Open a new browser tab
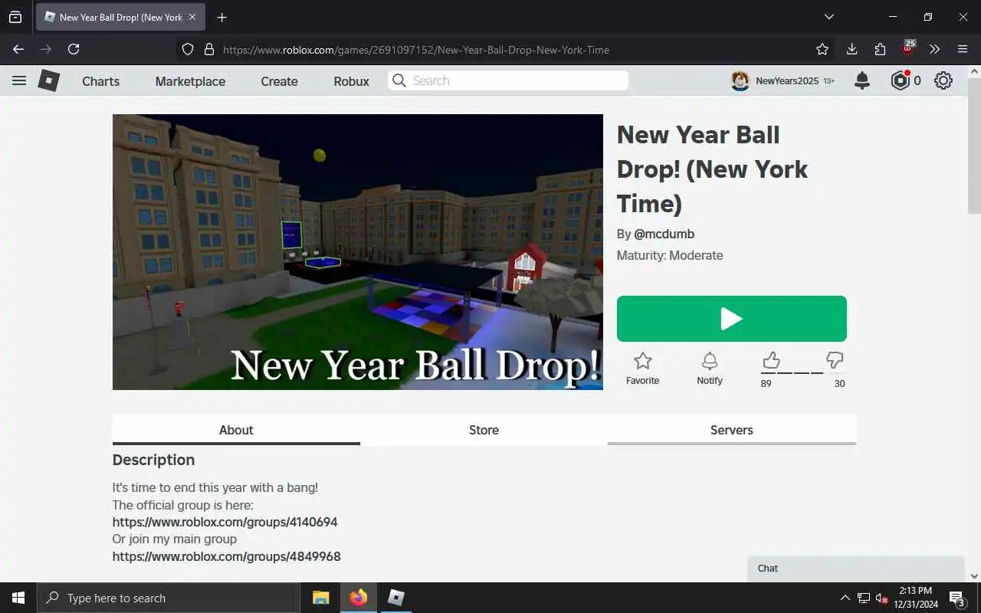The width and height of the screenshot is (981, 613). (221, 17)
